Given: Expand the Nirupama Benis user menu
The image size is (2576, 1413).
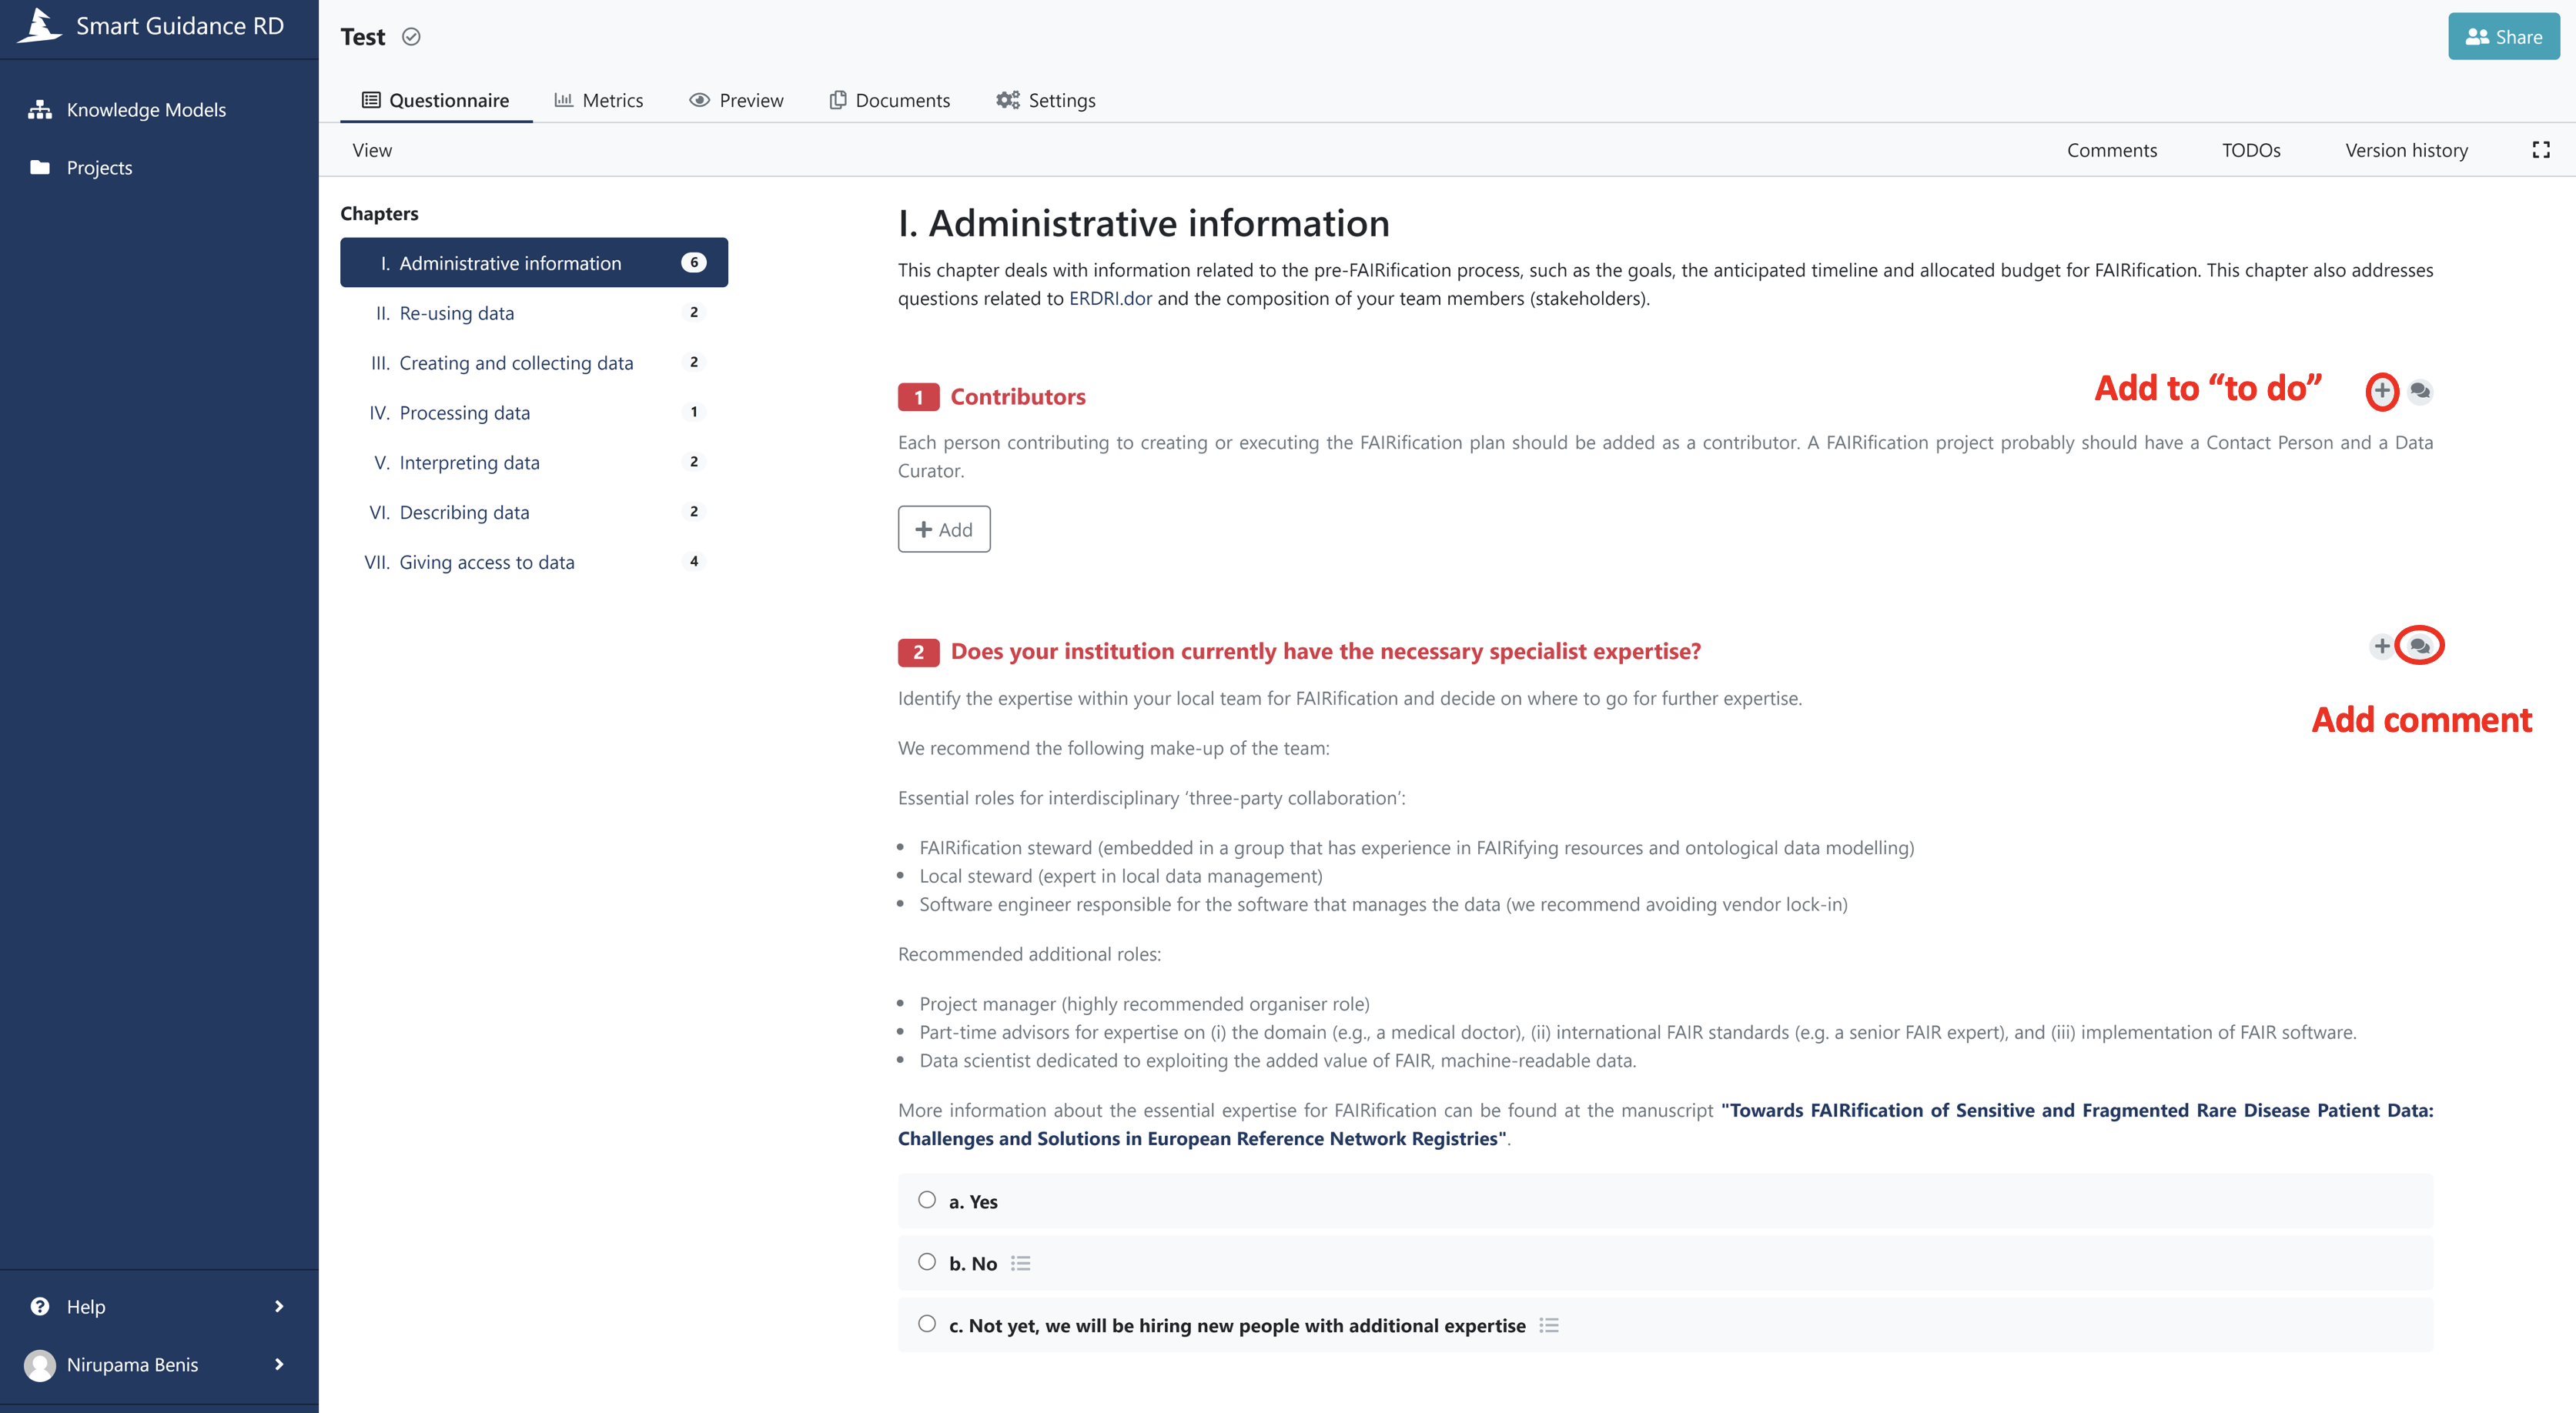Looking at the screenshot, I should point(279,1364).
